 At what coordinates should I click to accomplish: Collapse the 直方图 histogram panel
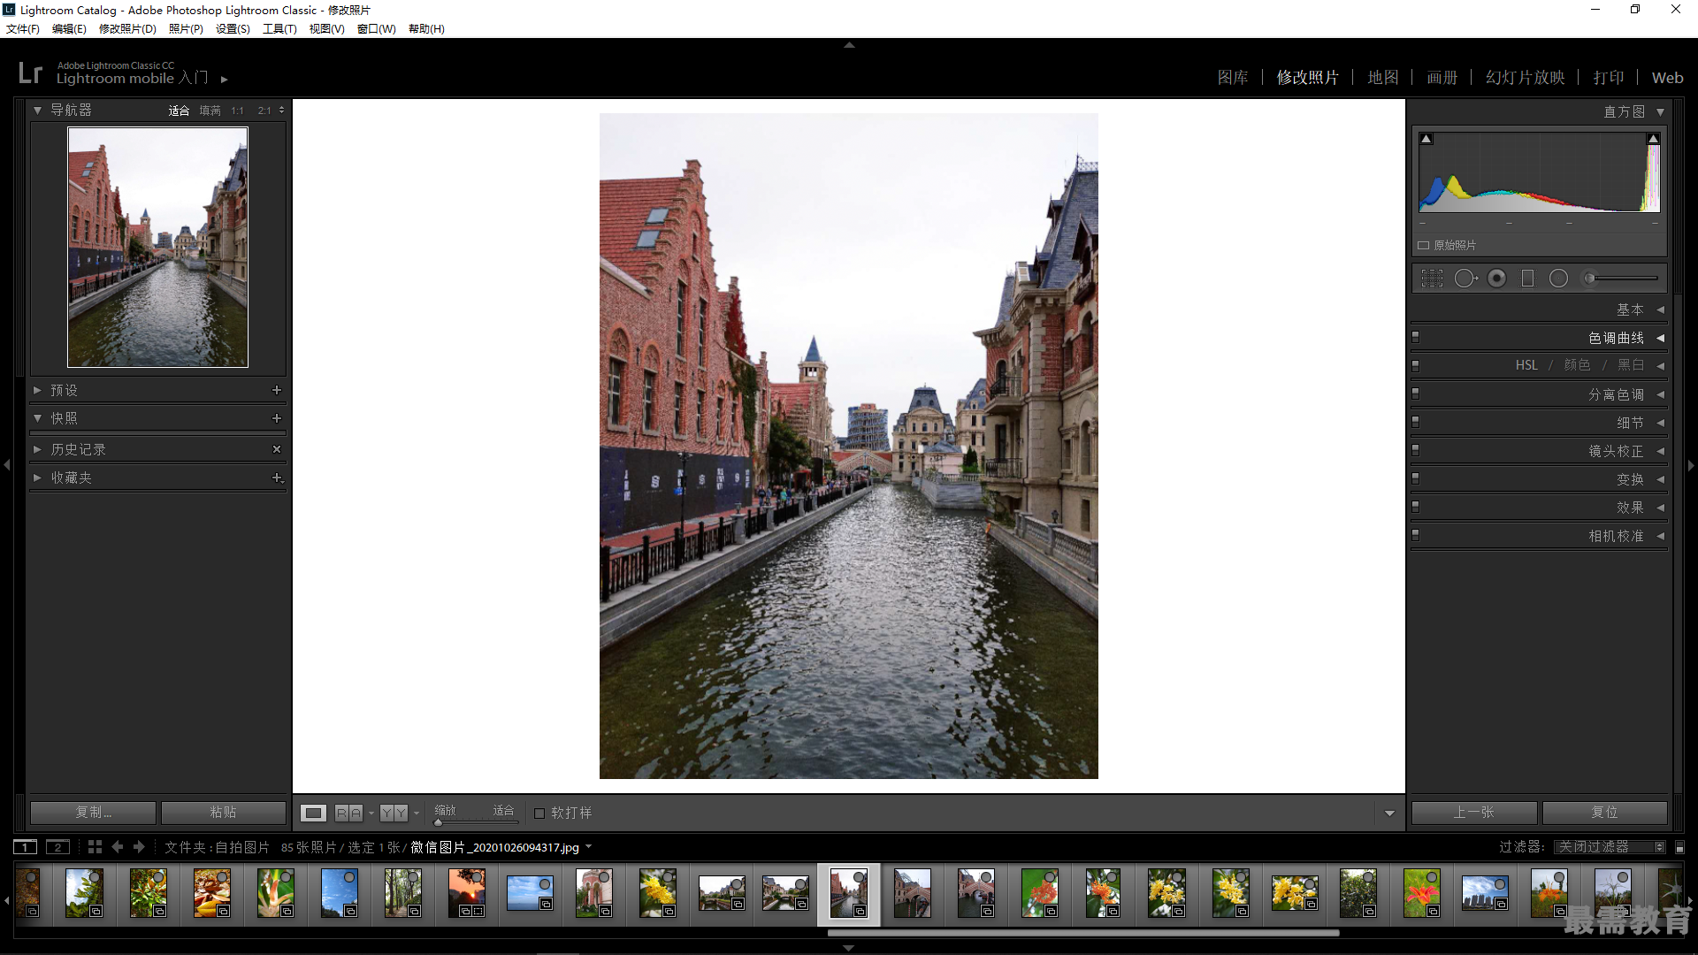(1660, 112)
